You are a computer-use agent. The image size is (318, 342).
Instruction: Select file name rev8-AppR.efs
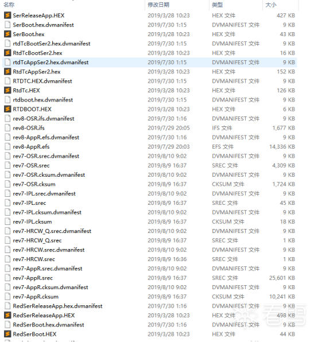pos(31,147)
